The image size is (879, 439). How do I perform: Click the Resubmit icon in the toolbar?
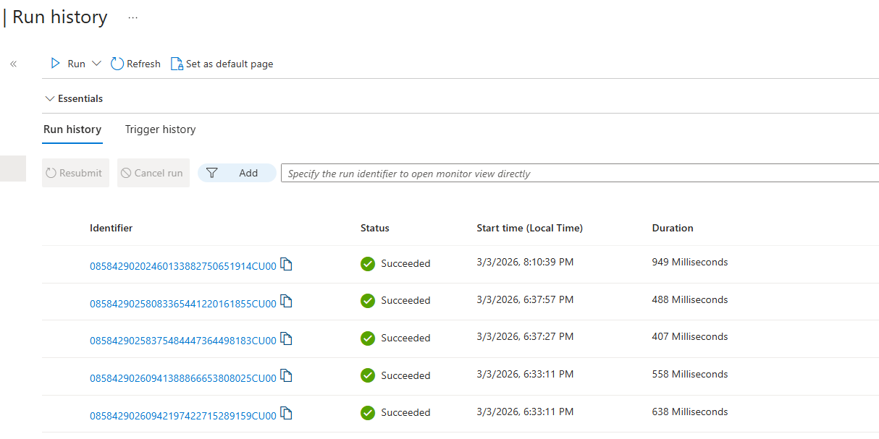point(51,173)
